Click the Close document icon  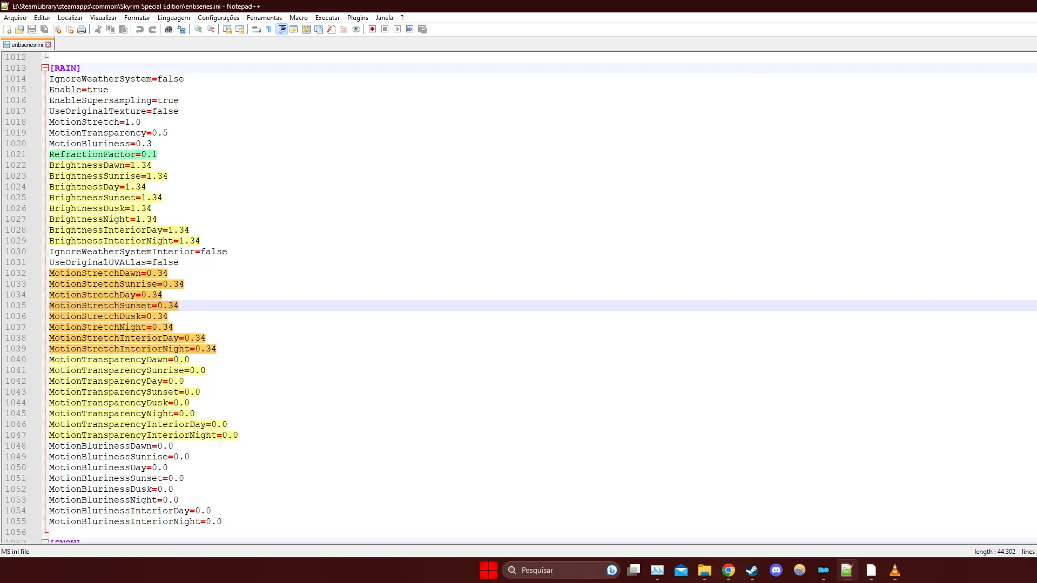pyautogui.click(x=57, y=29)
